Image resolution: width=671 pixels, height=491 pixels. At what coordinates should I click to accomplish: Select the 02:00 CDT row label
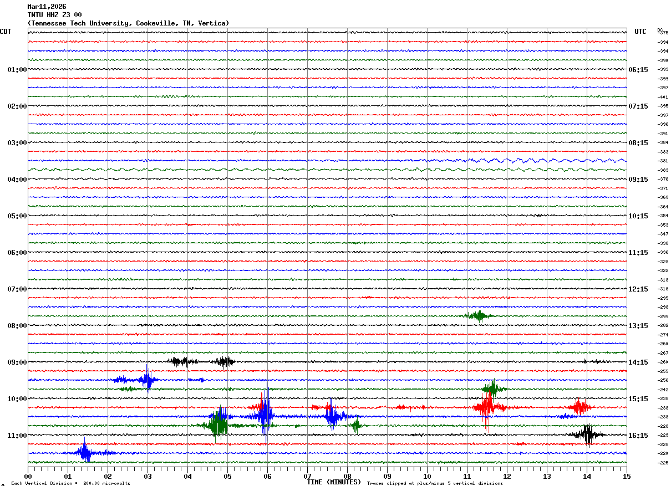[17, 106]
